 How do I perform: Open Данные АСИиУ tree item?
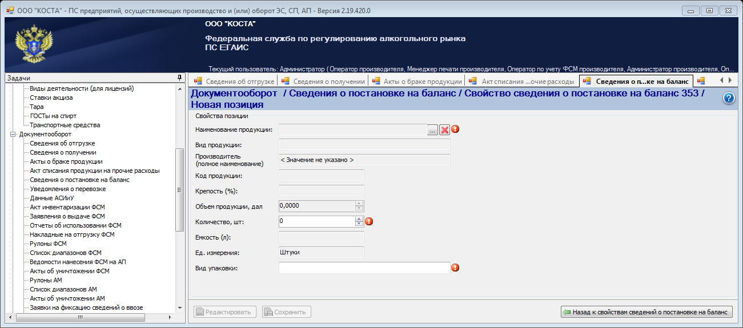[x=52, y=198]
